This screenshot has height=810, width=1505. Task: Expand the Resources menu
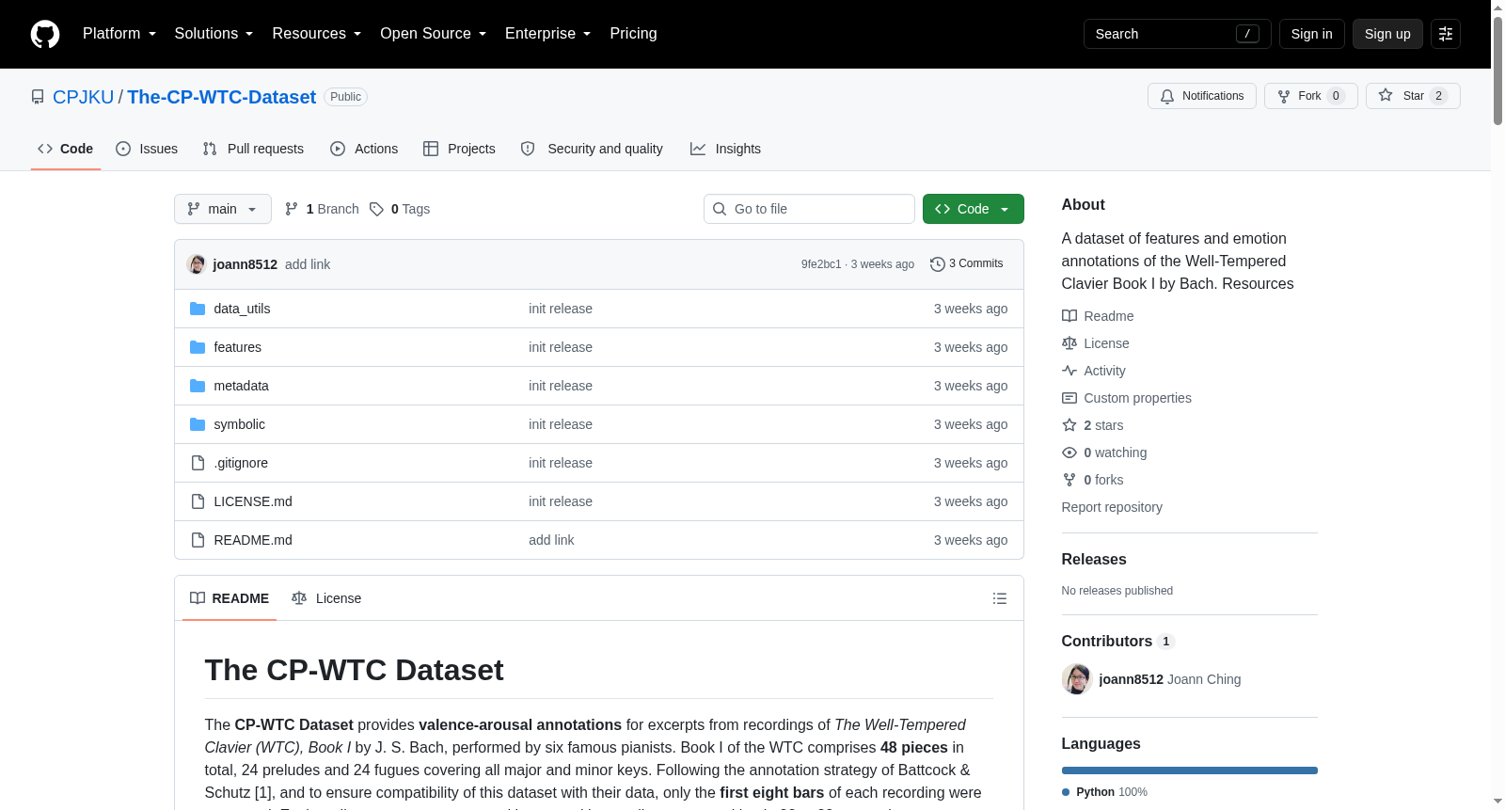click(316, 34)
